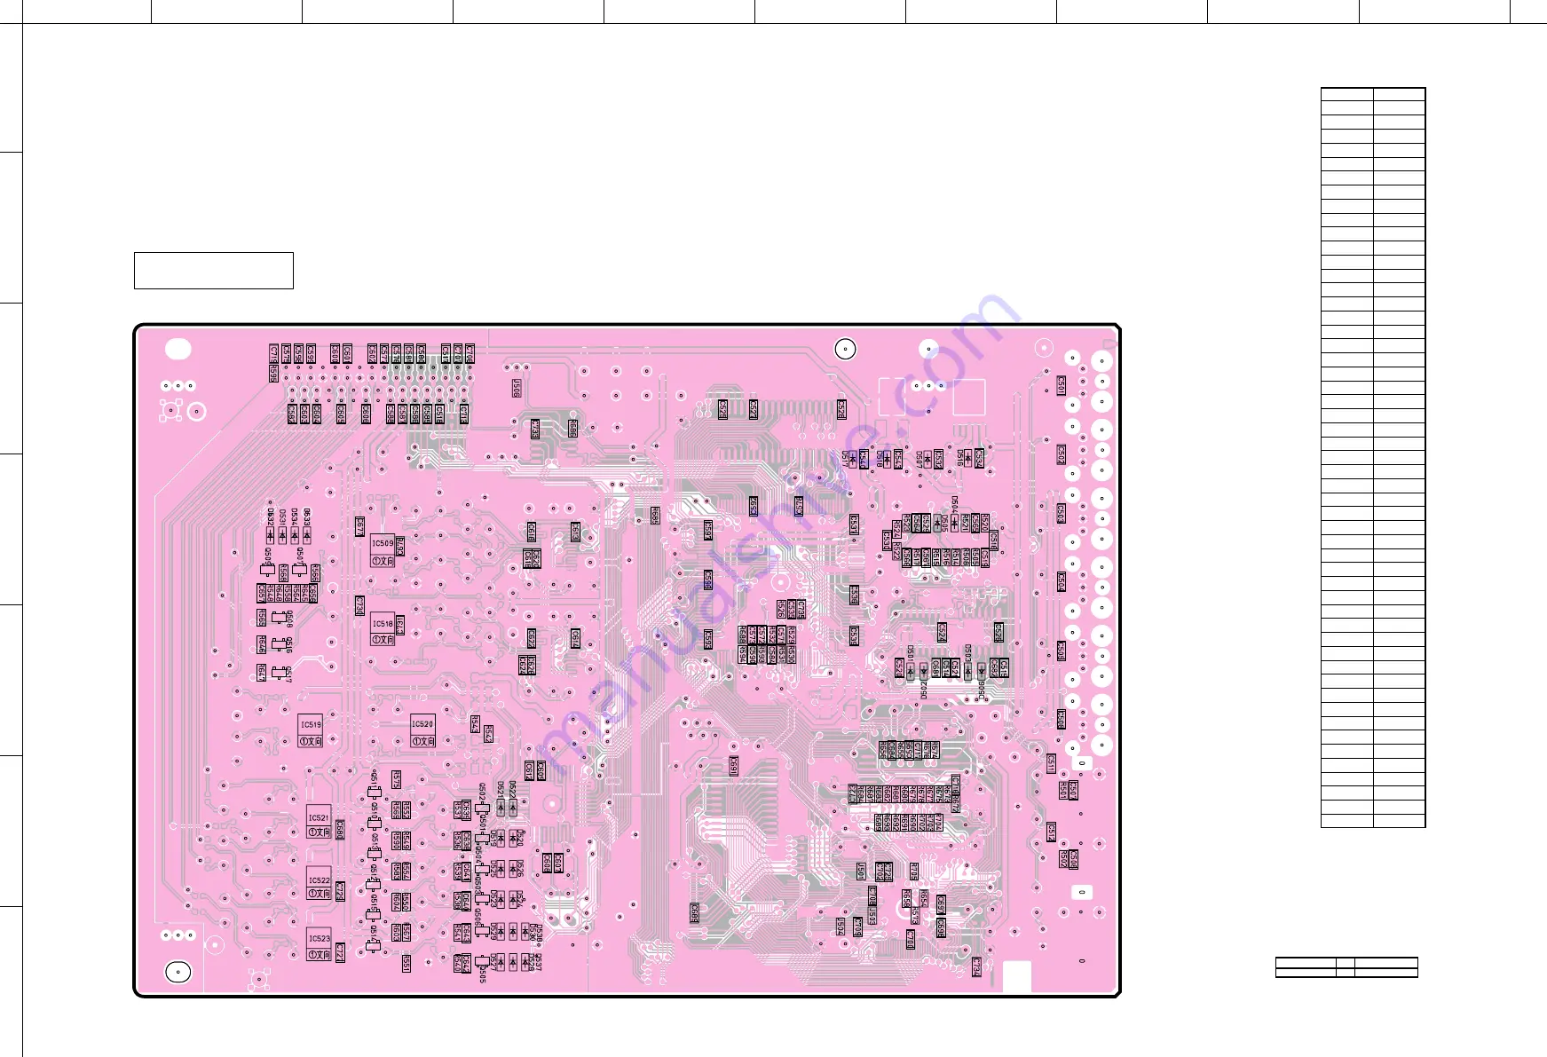Viewport: 1547px width, 1057px height.
Task: Click the empty title box above the board
Action: coord(214,271)
